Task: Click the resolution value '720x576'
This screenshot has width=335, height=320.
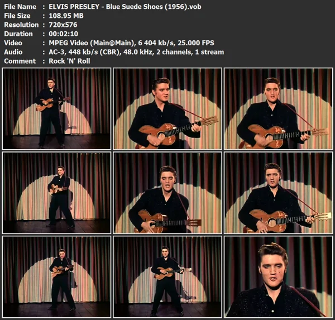Action: coord(63,25)
